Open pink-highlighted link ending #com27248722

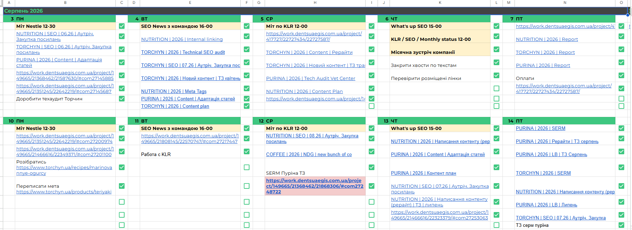point(314,186)
